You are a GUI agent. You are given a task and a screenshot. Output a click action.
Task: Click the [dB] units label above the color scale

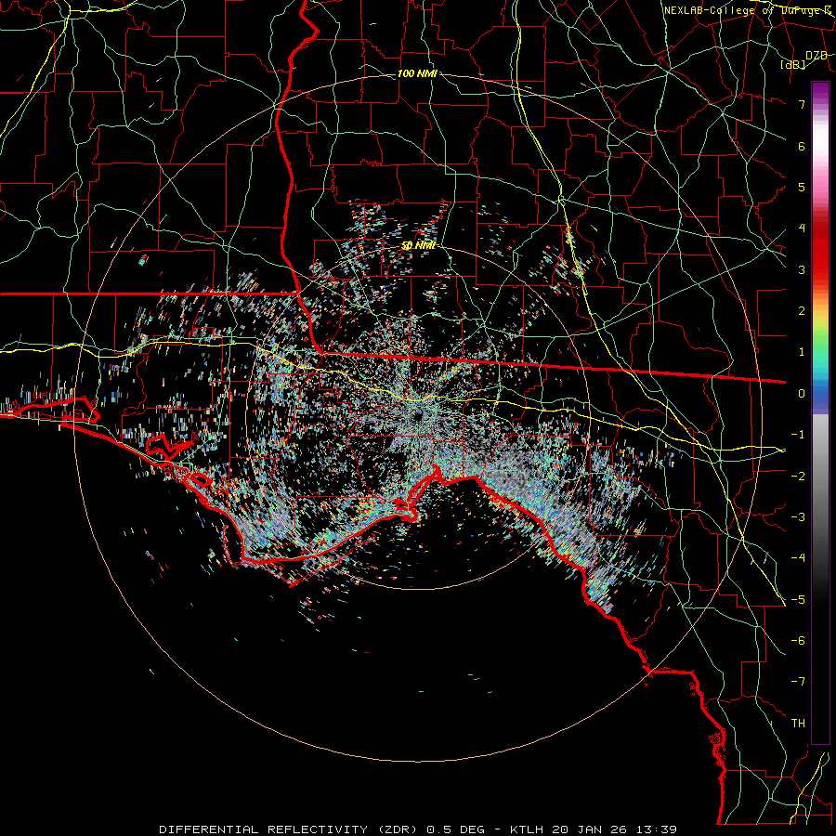coord(793,65)
